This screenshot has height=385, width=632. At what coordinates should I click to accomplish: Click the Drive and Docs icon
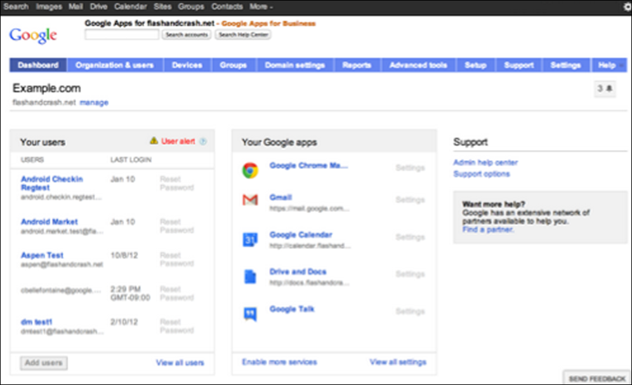250,276
